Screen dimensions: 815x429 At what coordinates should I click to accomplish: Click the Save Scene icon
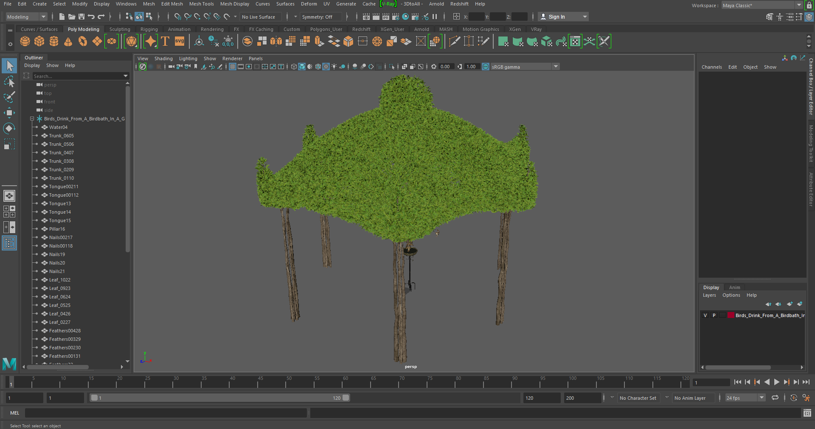point(81,17)
